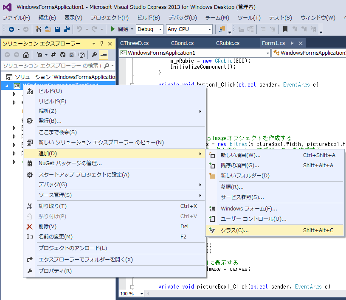346x300 pixels.
Task: Open the ファイル(F) menu
Action: (x=16, y=18)
